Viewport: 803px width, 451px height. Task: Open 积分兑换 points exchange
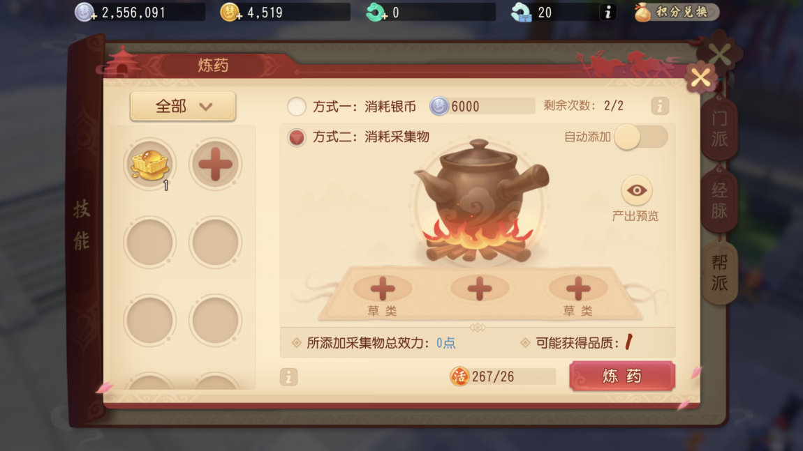click(676, 12)
